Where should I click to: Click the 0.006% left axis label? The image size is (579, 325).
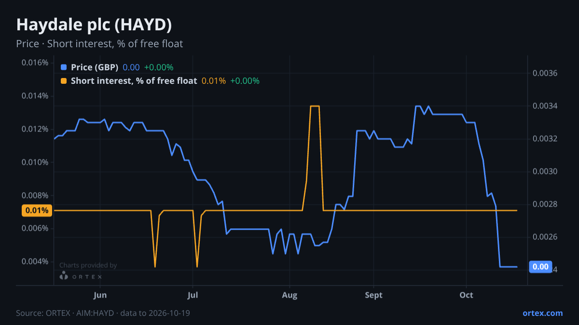point(34,228)
